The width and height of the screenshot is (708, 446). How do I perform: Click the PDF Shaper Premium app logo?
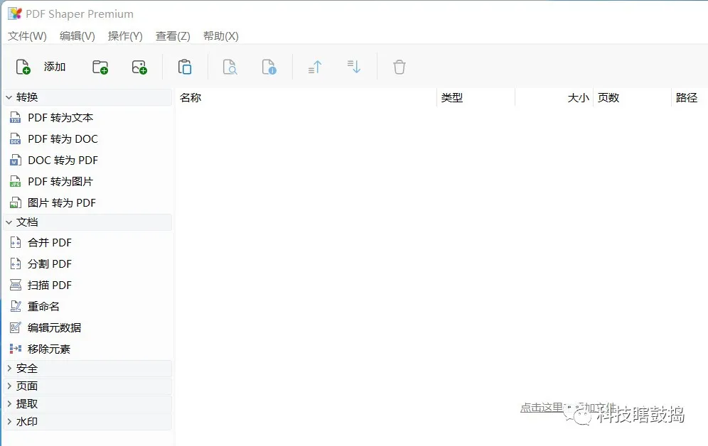tap(14, 13)
